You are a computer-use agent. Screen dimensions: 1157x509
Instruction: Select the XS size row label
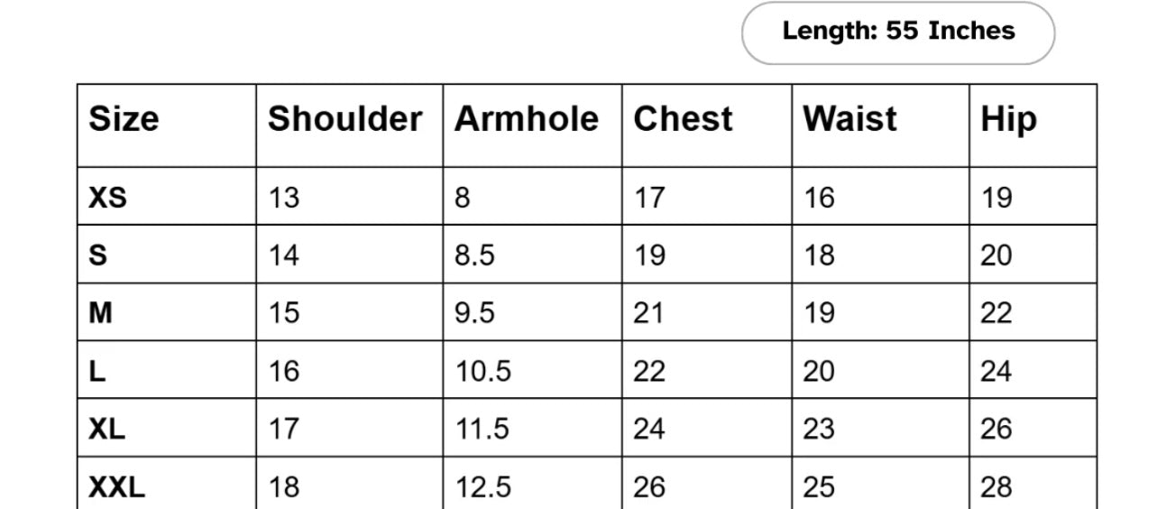click(x=107, y=198)
